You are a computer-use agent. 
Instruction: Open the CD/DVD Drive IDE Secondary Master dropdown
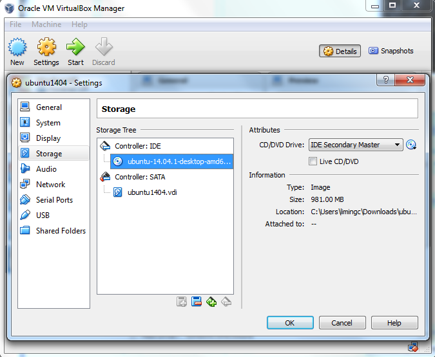356,145
